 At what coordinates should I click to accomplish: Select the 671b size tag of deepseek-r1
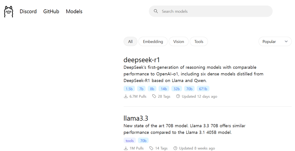pos(203,89)
